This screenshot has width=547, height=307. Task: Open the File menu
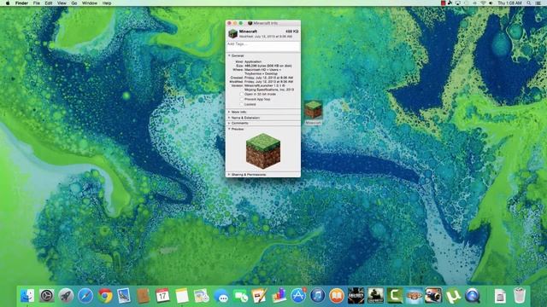coord(36,3)
